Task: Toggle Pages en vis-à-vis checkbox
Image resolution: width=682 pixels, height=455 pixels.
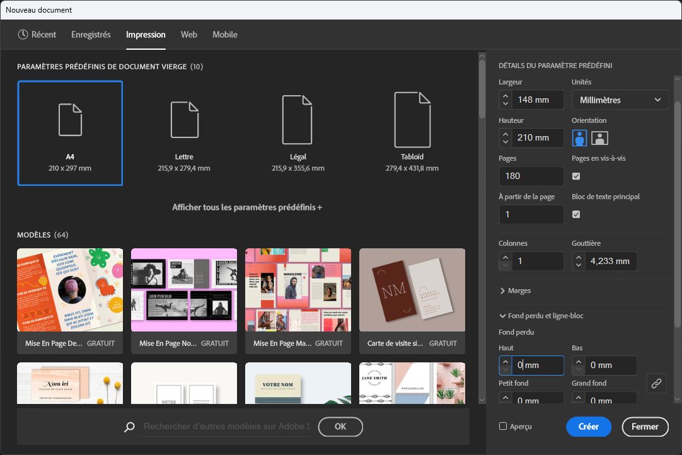Action: pos(576,176)
